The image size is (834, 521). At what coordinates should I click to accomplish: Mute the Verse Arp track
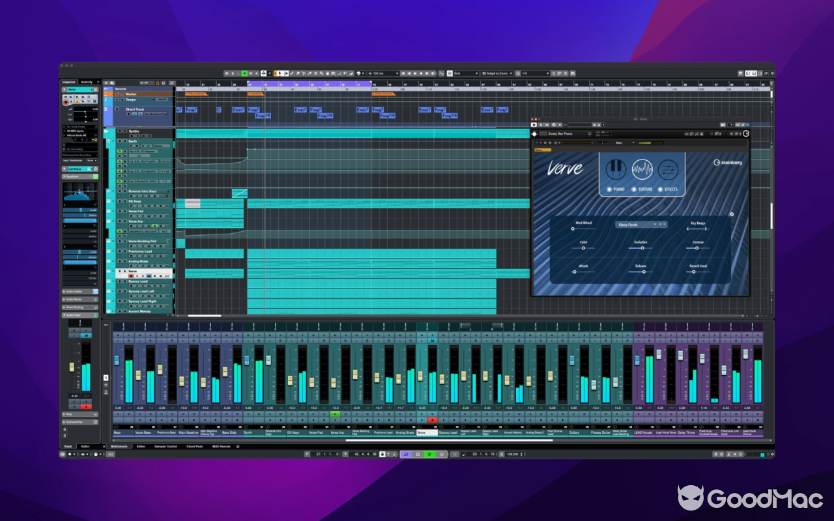coord(120,221)
